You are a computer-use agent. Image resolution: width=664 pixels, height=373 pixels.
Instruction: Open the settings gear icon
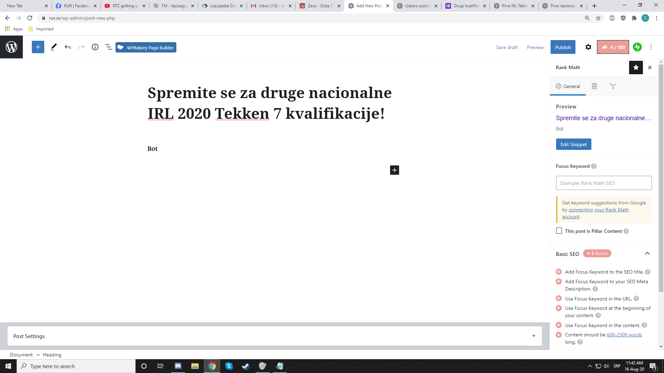(588, 47)
